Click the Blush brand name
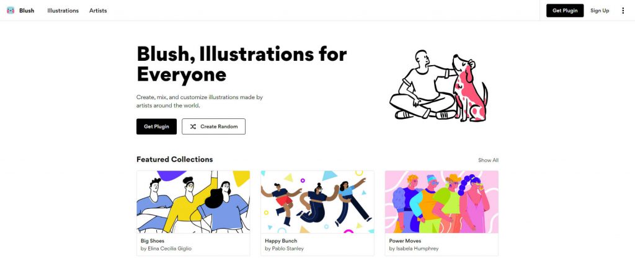This screenshot has width=635, height=269. tap(27, 11)
